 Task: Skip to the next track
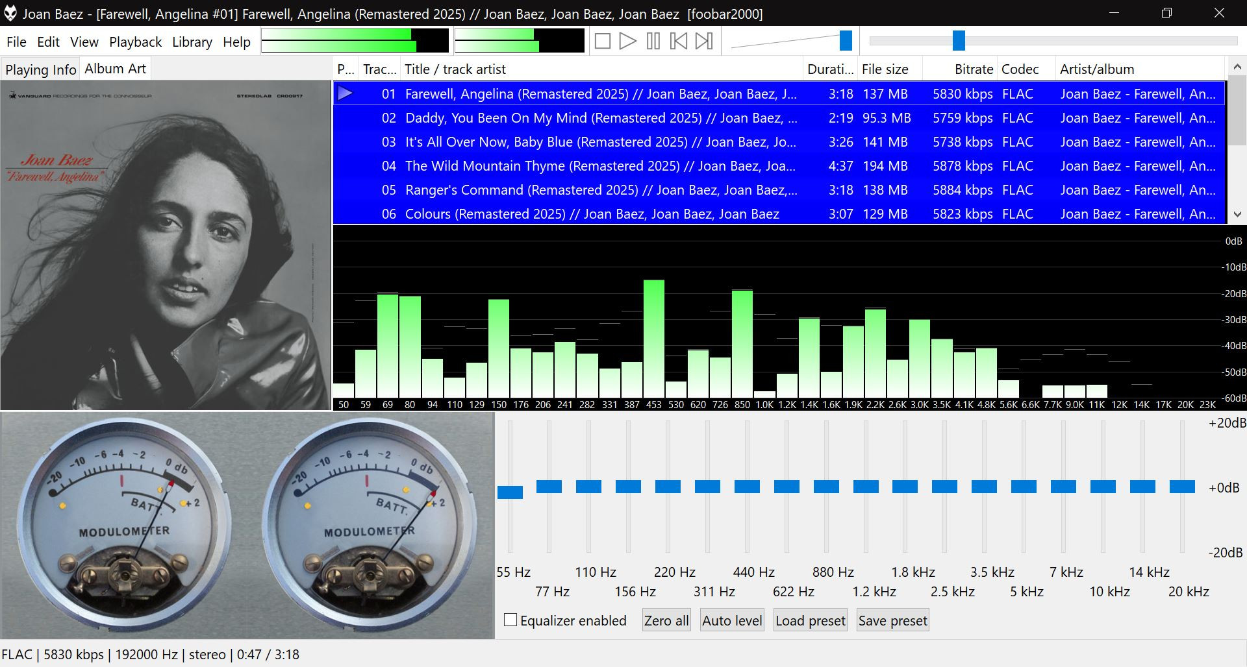704,42
